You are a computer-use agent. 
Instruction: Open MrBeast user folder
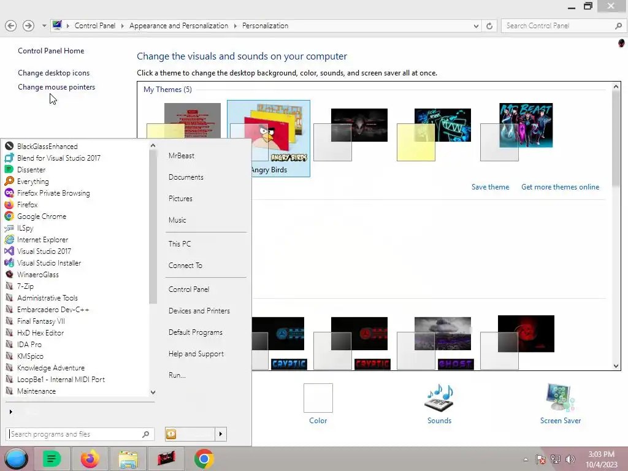[182, 155]
